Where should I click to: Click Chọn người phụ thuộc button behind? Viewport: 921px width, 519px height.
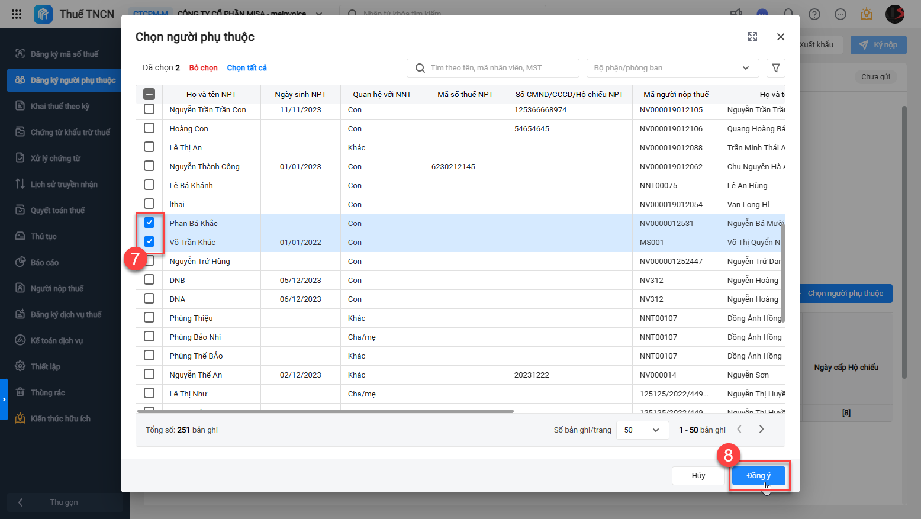[x=846, y=294]
